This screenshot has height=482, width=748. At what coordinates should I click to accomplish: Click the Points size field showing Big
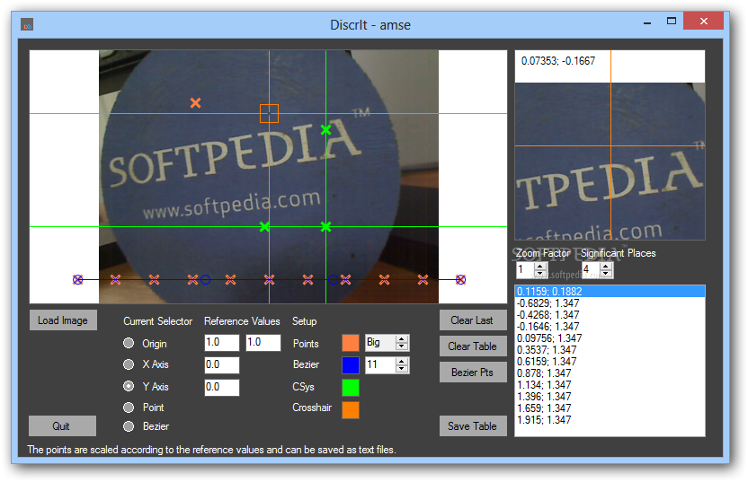380,343
